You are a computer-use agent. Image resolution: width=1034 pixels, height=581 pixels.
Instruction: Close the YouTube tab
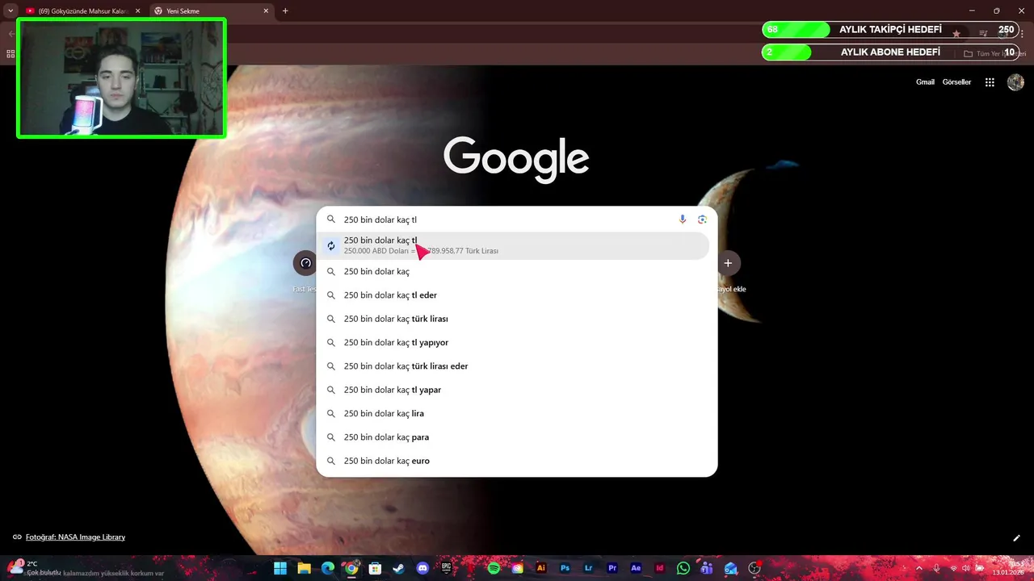click(x=137, y=11)
